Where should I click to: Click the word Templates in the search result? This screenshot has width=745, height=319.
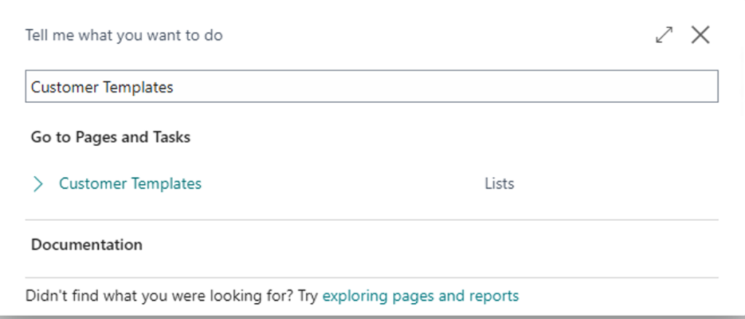click(x=166, y=184)
